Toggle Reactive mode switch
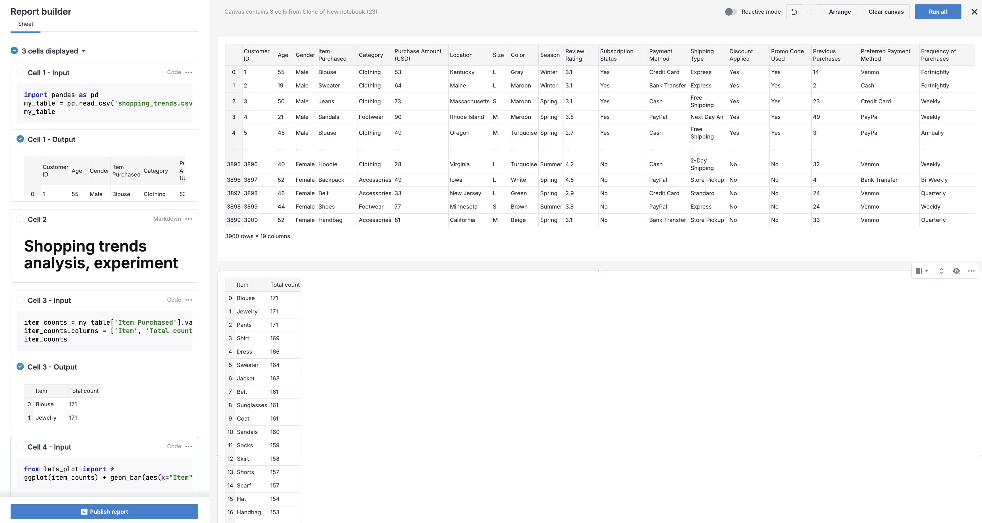This screenshot has width=982, height=523. (x=731, y=12)
